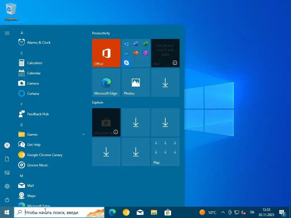The image size is (291, 218).
Task: Expand the Start menu hamburger button
Action: (7, 33)
